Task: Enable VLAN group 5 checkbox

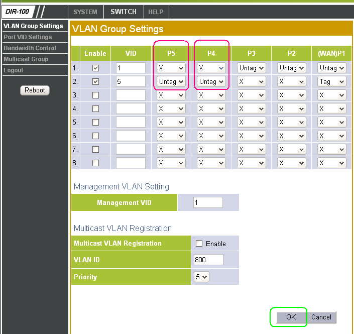Action: [95, 122]
